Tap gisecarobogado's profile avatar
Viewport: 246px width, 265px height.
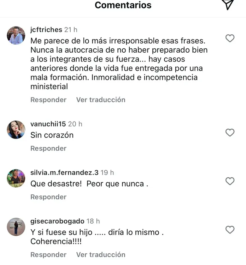16,227
